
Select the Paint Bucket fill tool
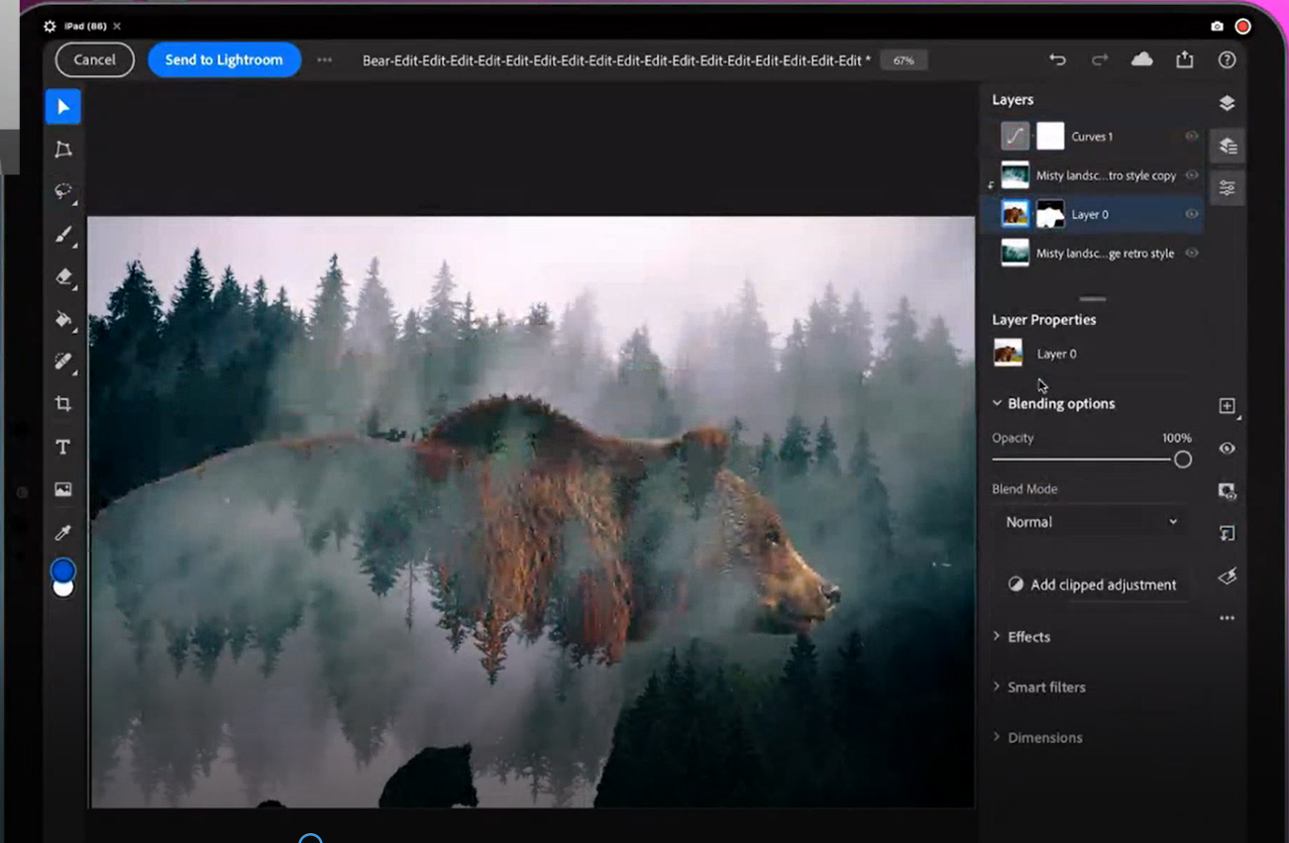point(62,320)
